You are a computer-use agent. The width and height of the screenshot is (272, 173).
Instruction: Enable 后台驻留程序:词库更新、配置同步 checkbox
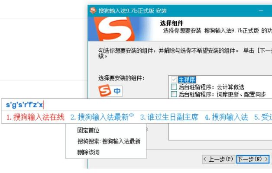point(174,94)
